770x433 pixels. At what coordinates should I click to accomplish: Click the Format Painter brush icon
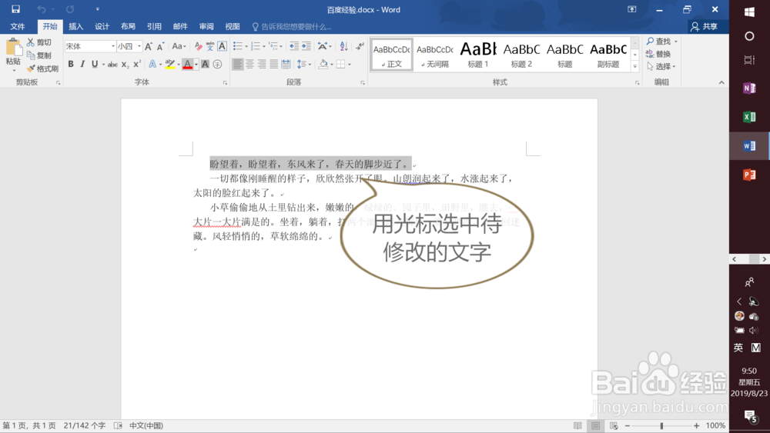[x=32, y=68]
